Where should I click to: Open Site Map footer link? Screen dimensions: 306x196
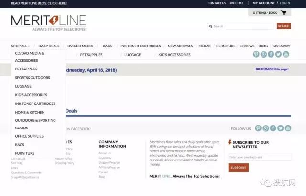[x=17, y=163]
